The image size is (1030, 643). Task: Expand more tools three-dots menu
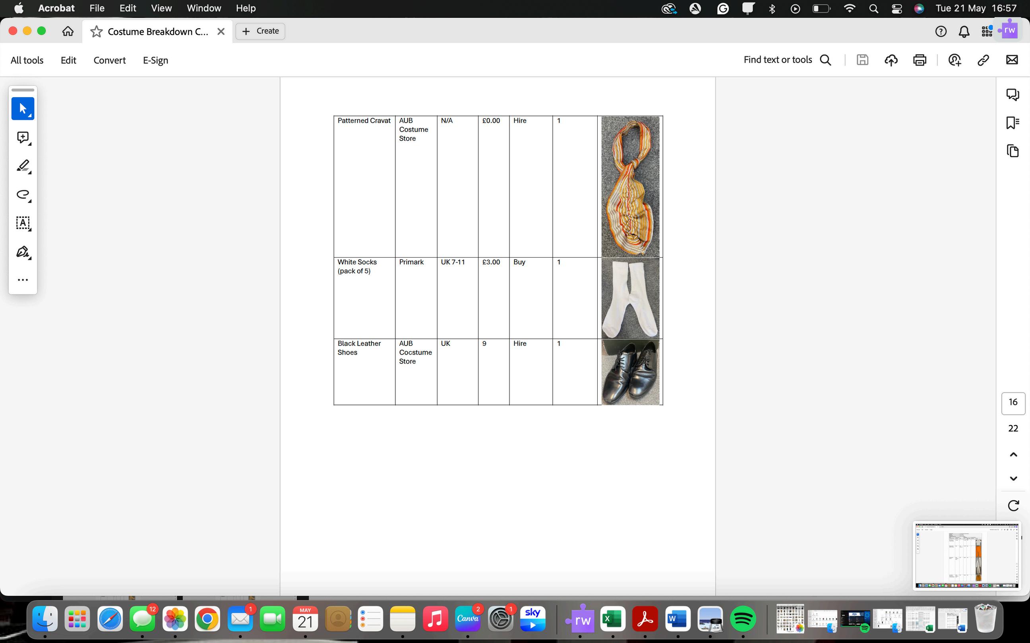[23, 280]
